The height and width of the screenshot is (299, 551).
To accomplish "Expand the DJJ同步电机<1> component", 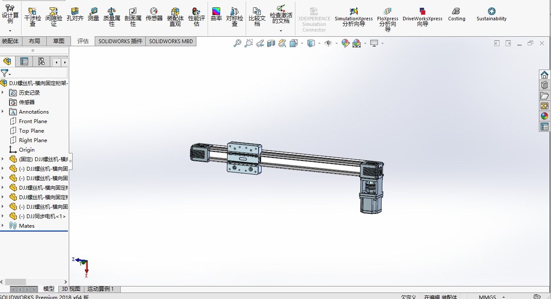I will 3,216.
